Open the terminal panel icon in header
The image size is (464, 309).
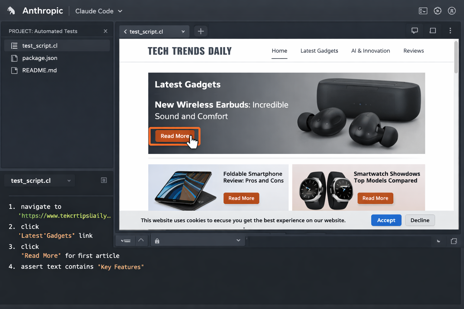tap(423, 11)
